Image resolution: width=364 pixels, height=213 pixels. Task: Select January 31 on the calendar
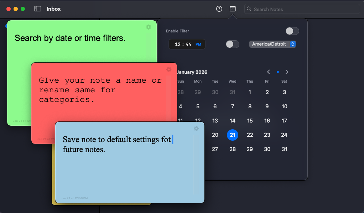coord(284,149)
